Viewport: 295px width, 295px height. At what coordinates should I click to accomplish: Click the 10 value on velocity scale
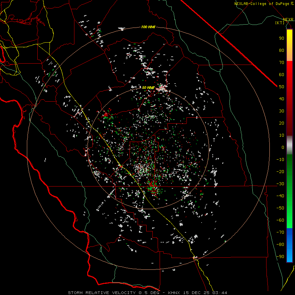[282, 135]
